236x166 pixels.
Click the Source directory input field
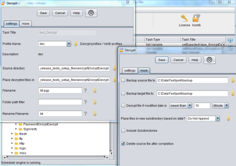tap(74, 68)
